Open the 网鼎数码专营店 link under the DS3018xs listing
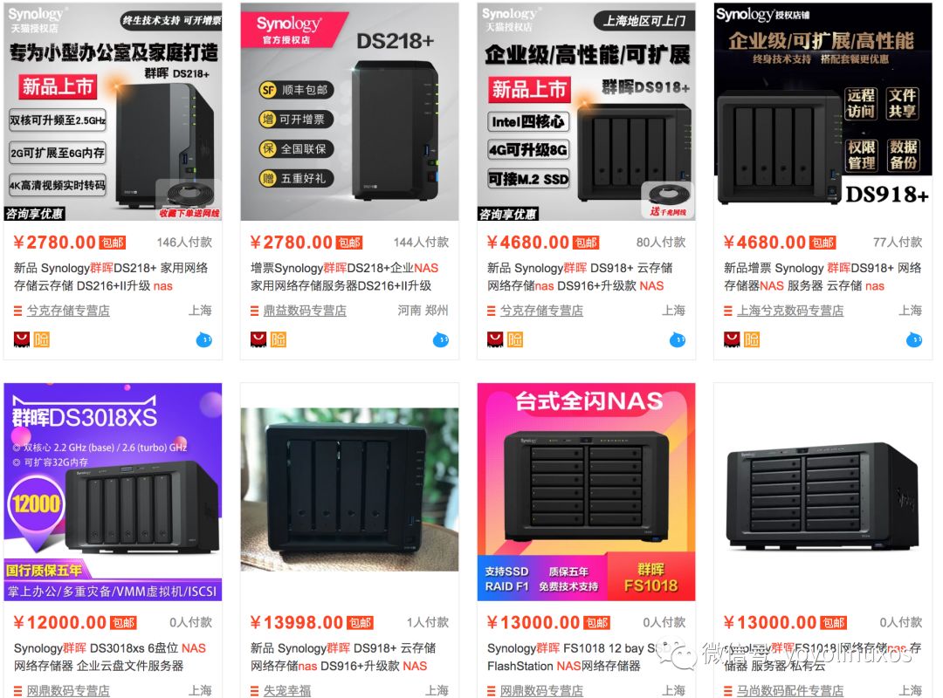Image resolution: width=943 pixels, height=698 pixels. [x=68, y=691]
